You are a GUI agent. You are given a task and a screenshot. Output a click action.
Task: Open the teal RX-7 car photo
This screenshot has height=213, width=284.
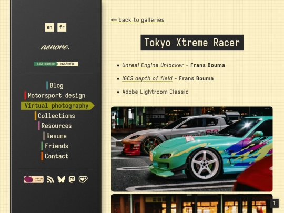click(192, 149)
